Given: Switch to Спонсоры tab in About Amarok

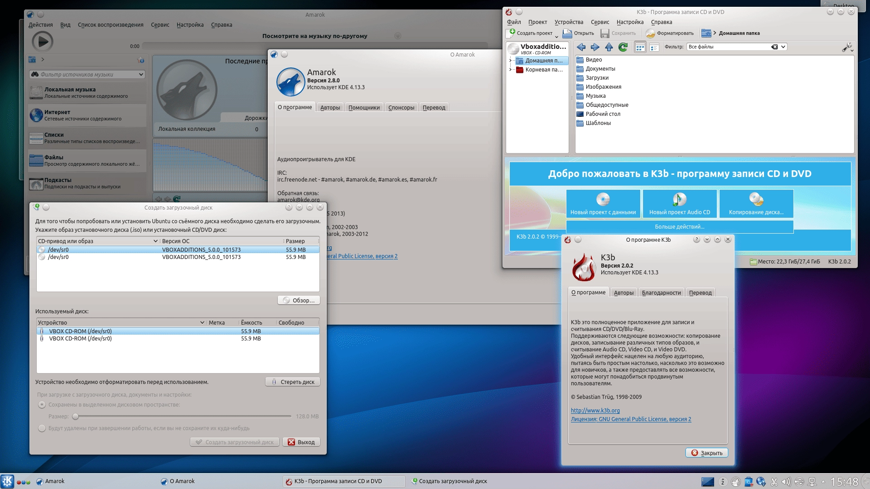Looking at the screenshot, I should click(401, 108).
